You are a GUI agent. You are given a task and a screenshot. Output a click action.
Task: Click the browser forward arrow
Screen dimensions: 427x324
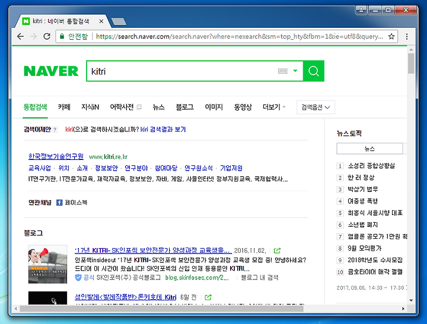coord(33,36)
